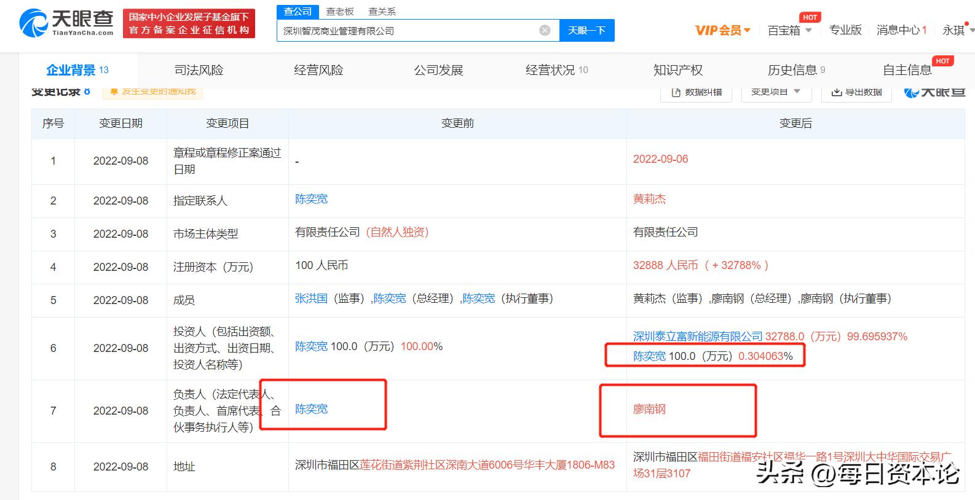Switch to 历史信息 tab
Image resolution: width=975 pixels, height=500 pixels.
point(796,70)
